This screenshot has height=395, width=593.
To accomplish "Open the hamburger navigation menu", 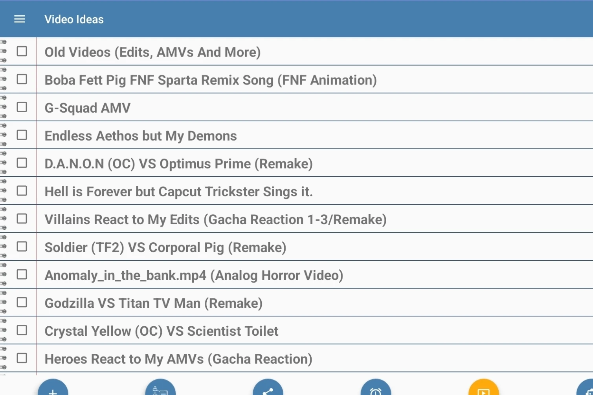I will [x=20, y=19].
